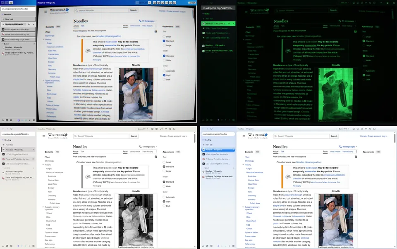
Task: Open 83 languages dropdown in pastel blue window
Action: tap(348, 147)
